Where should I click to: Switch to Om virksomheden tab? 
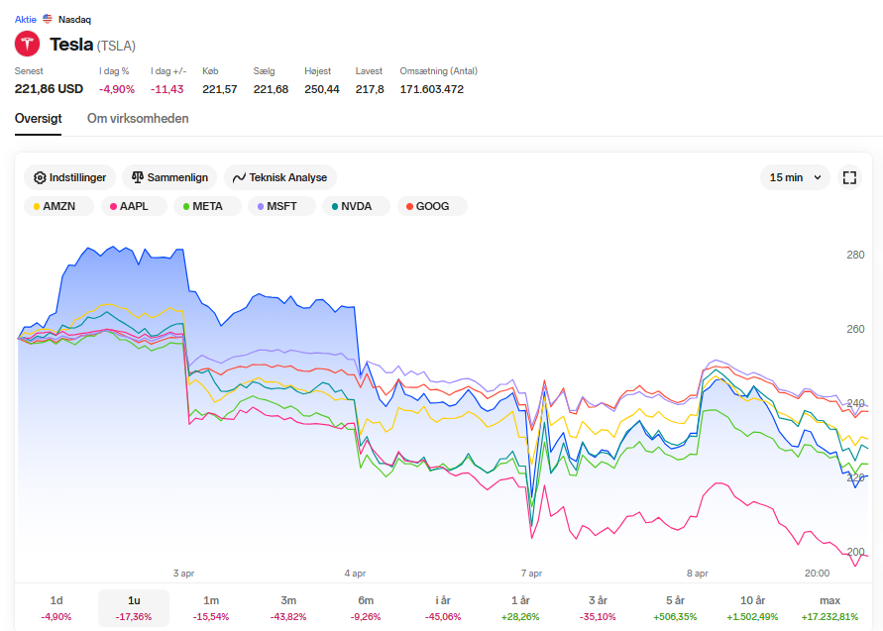coord(138,119)
